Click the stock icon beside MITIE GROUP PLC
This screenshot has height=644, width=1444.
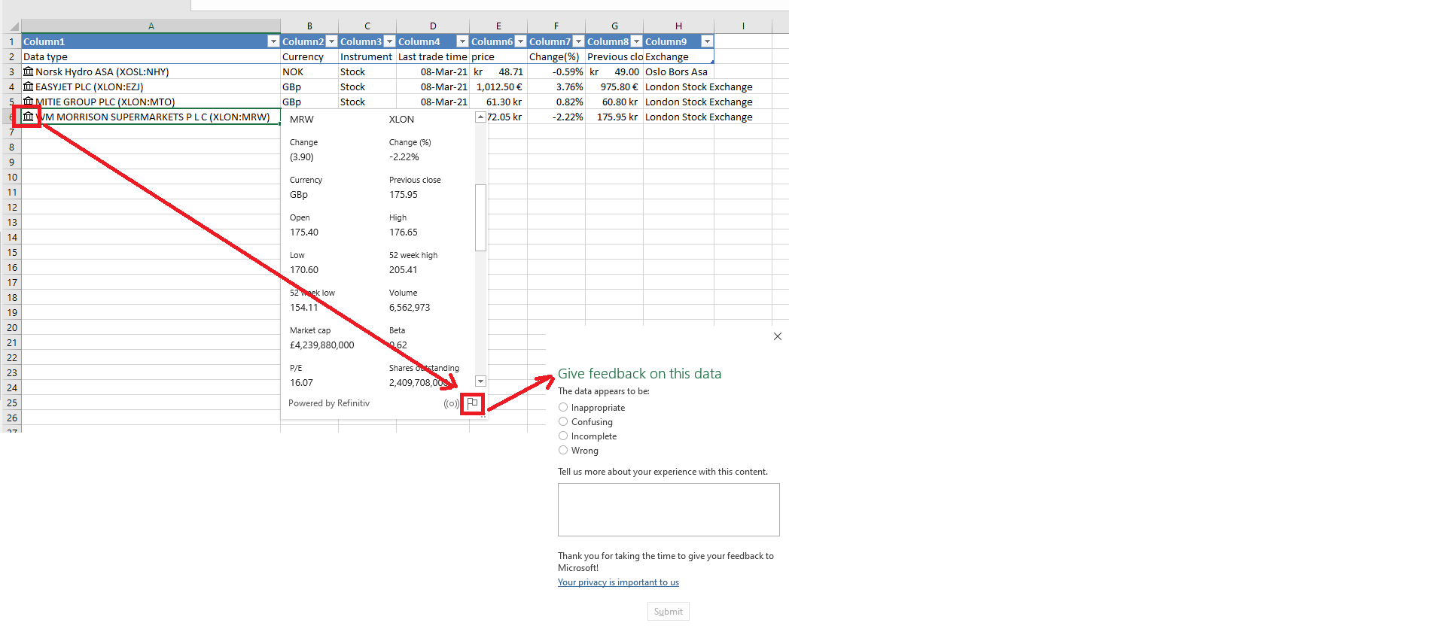(29, 102)
